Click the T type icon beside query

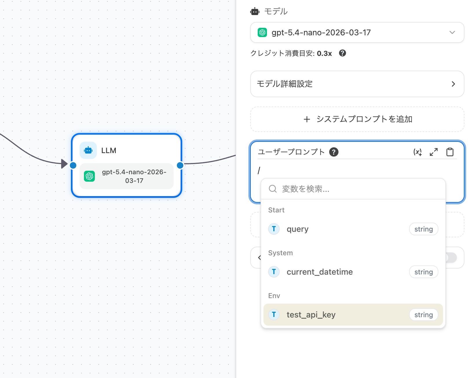(274, 229)
